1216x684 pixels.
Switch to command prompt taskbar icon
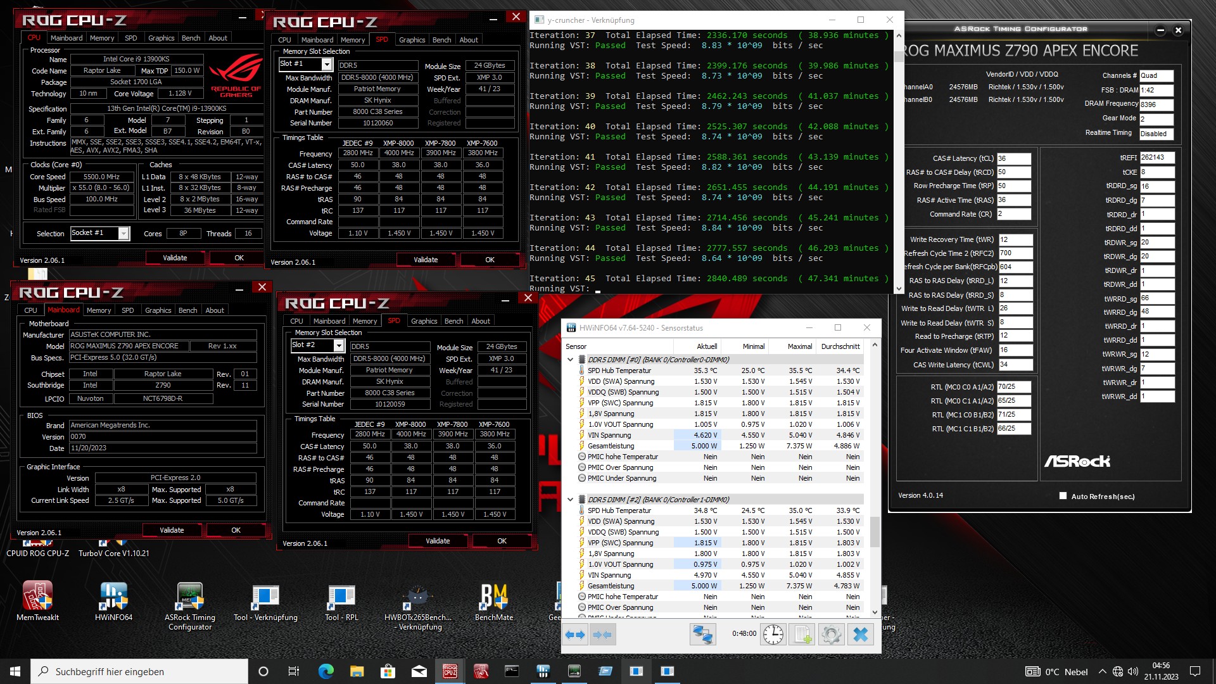[512, 671]
